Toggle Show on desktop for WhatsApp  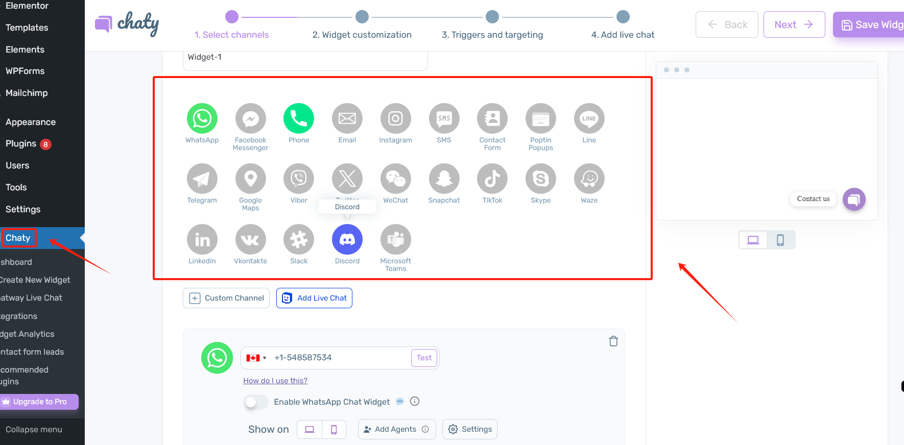click(x=310, y=430)
